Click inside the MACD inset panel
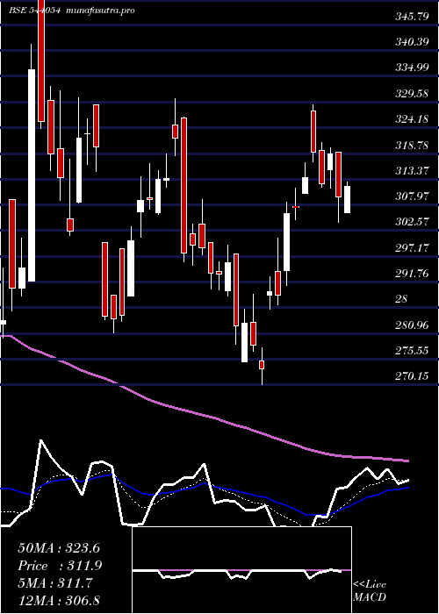This screenshot has height=614, width=439. tap(241, 570)
